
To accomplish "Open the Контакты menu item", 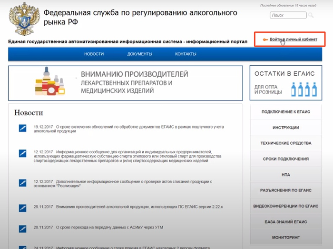I will 186,54.
